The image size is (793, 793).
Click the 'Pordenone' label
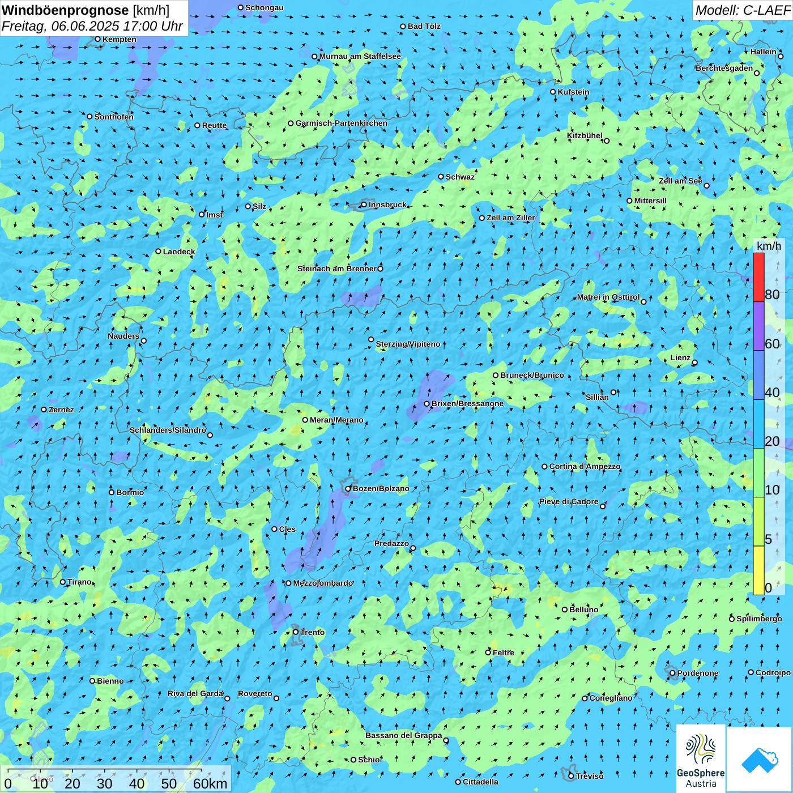(x=697, y=673)
